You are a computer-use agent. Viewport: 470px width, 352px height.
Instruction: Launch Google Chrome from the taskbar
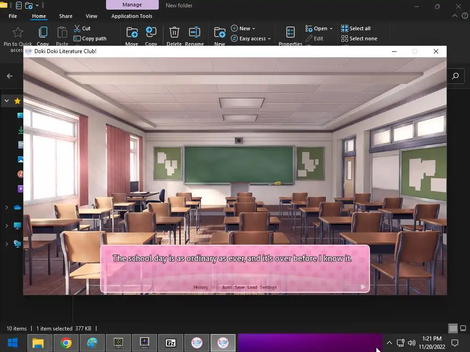click(x=66, y=343)
